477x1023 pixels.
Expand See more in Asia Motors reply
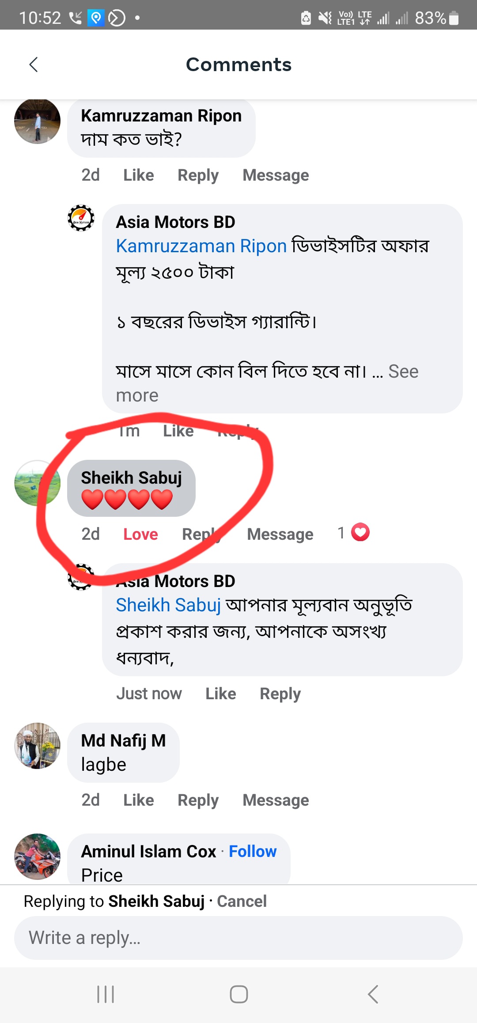(x=403, y=372)
